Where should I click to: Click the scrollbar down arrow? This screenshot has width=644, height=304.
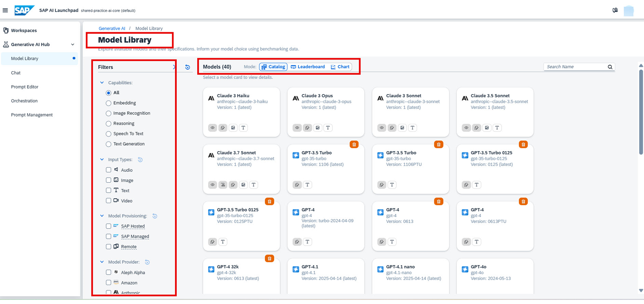pos(641,291)
